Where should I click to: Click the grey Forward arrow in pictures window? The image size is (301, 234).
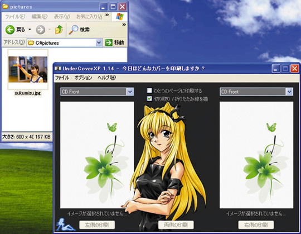[41, 30]
